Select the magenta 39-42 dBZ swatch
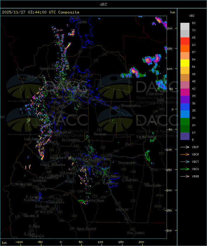 [x=185, y=92]
